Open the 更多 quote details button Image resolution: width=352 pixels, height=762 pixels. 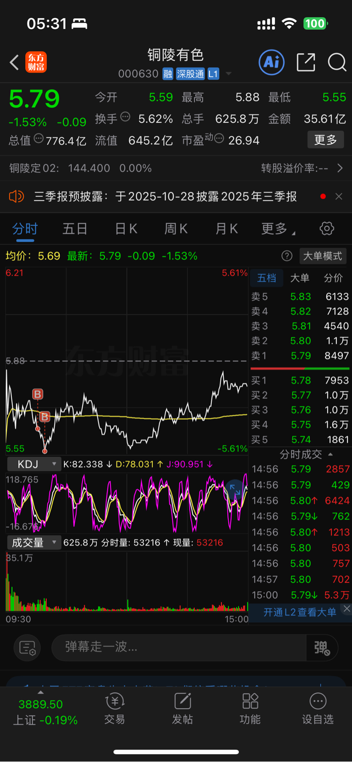tap(325, 140)
